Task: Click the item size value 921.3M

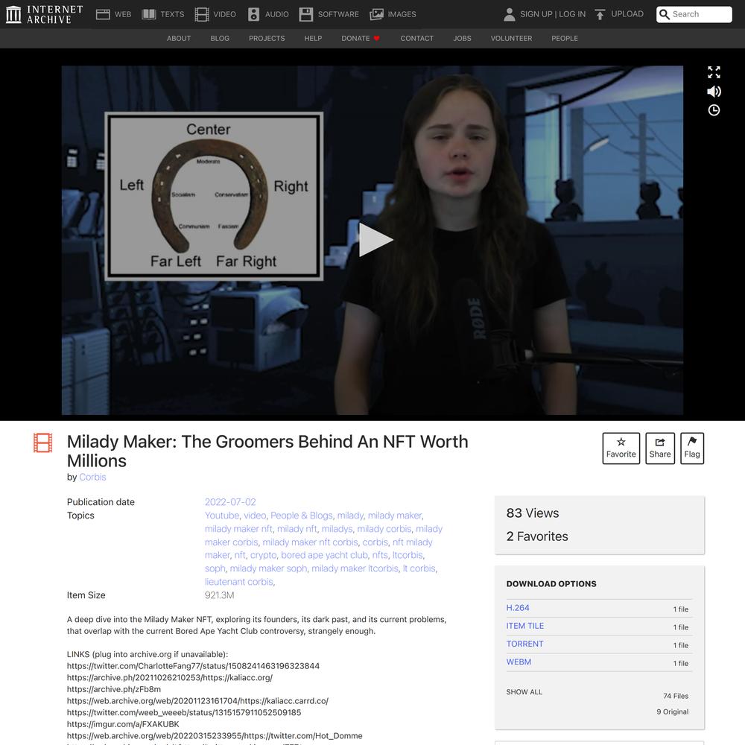Action: (x=220, y=595)
